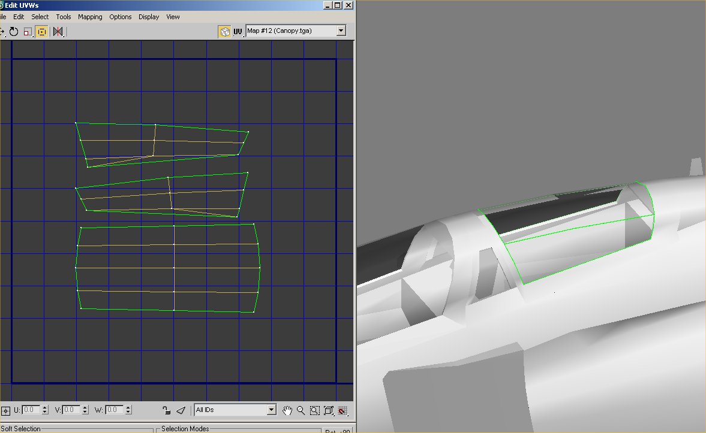This screenshot has height=433, width=706.
Task: Toggle the Lock Selection padlock
Action: (x=167, y=410)
